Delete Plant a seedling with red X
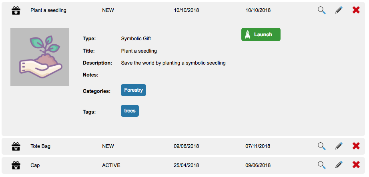This screenshot has width=369, height=177. pyautogui.click(x=356, y=10)
